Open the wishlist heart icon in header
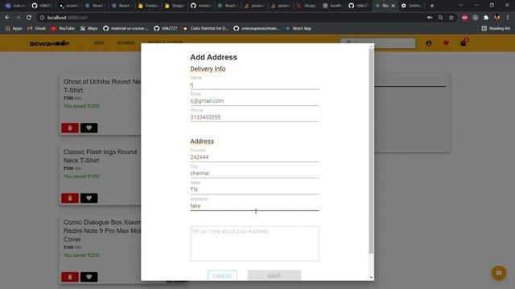 tap(446, 43)
